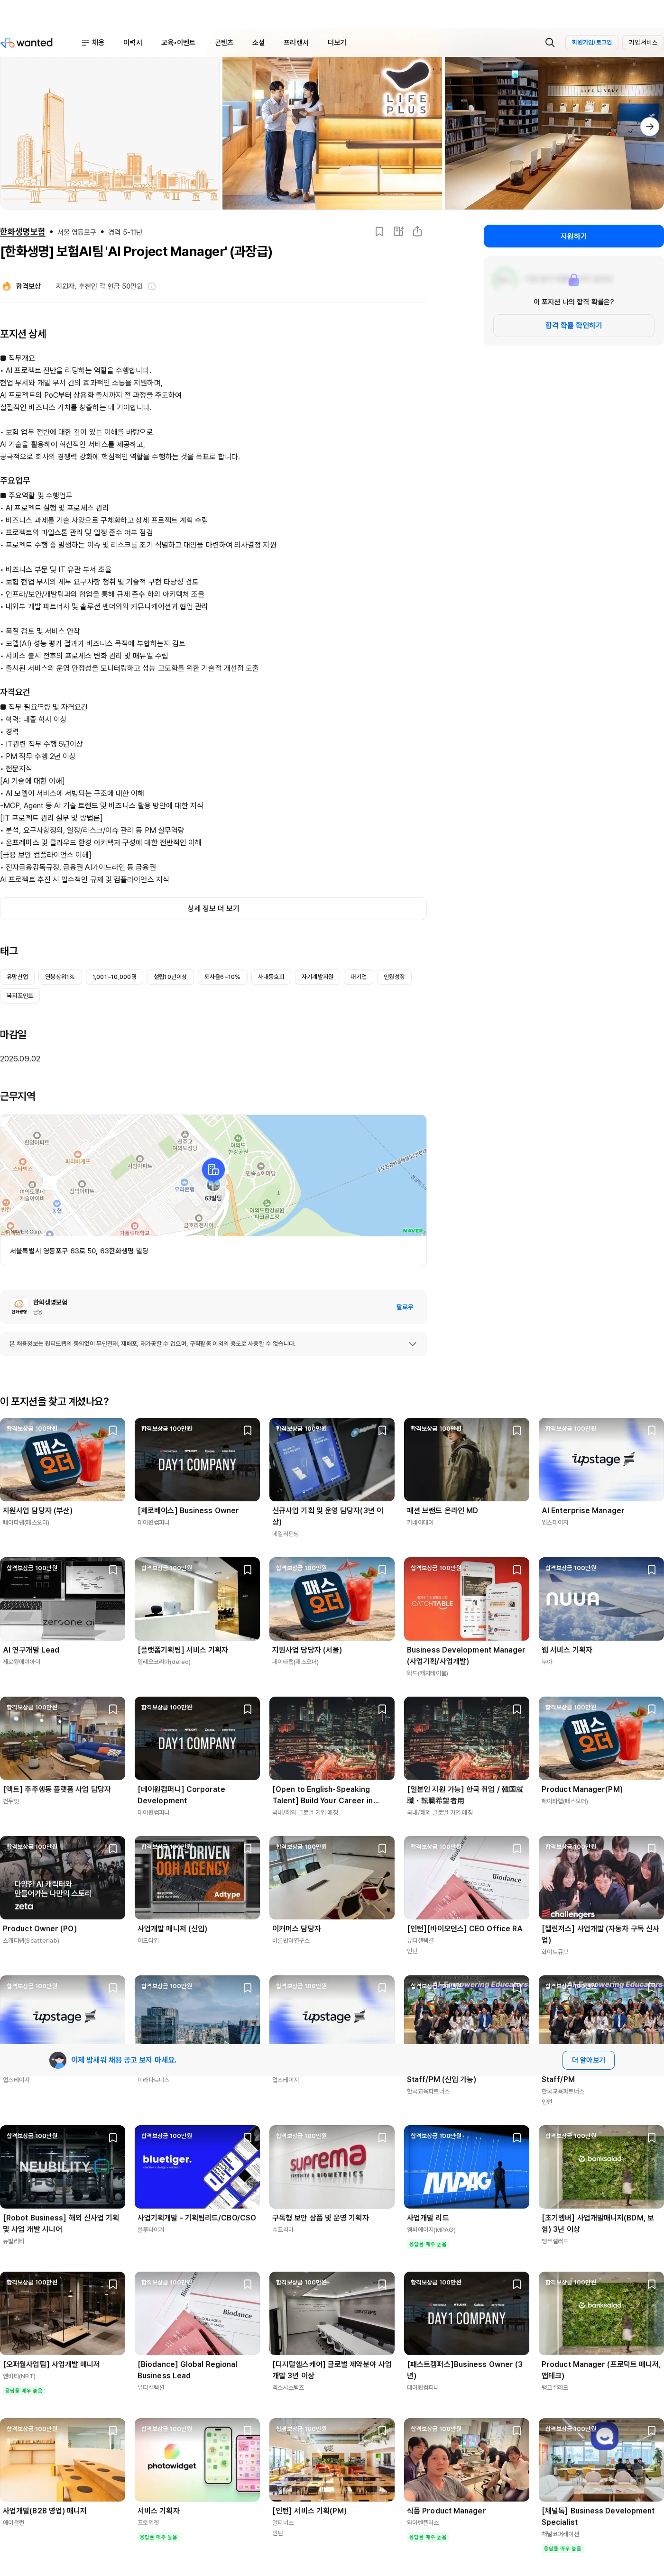
Task: Open the 이력서 menu
Action: pyautogui.click(x=133, y=43)
